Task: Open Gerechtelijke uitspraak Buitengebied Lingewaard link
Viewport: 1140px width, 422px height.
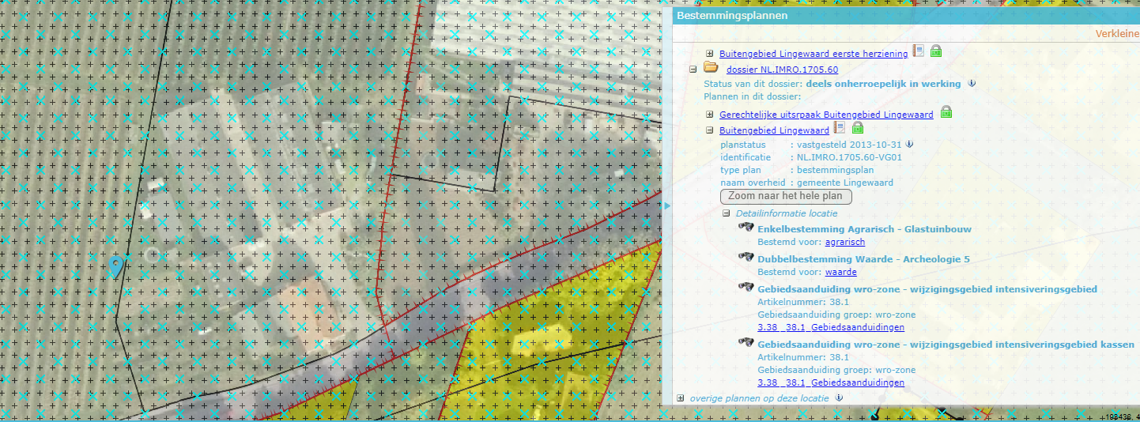Action: pos(826,115)
